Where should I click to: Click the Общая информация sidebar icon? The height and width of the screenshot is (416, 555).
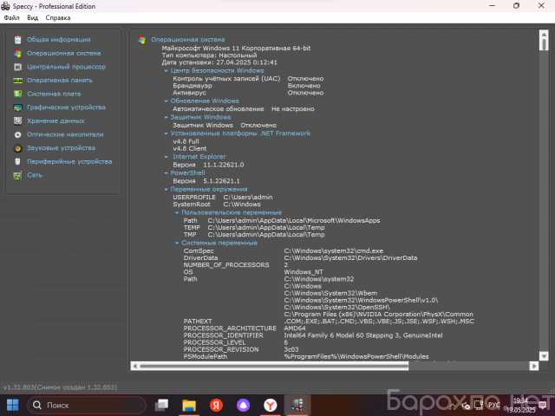[17, 40]
